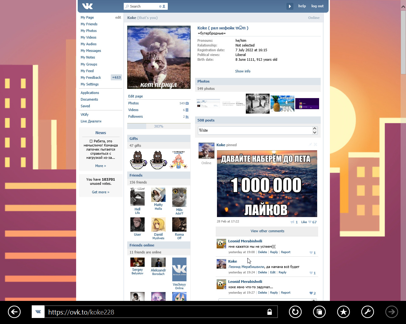Unpin the post using the pin icon
The image size is (406, 324).
(x=310, y=145)
